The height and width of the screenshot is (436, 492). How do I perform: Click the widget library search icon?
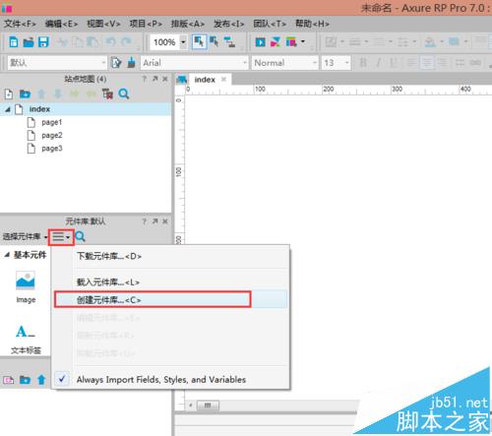tap(81, 236)
